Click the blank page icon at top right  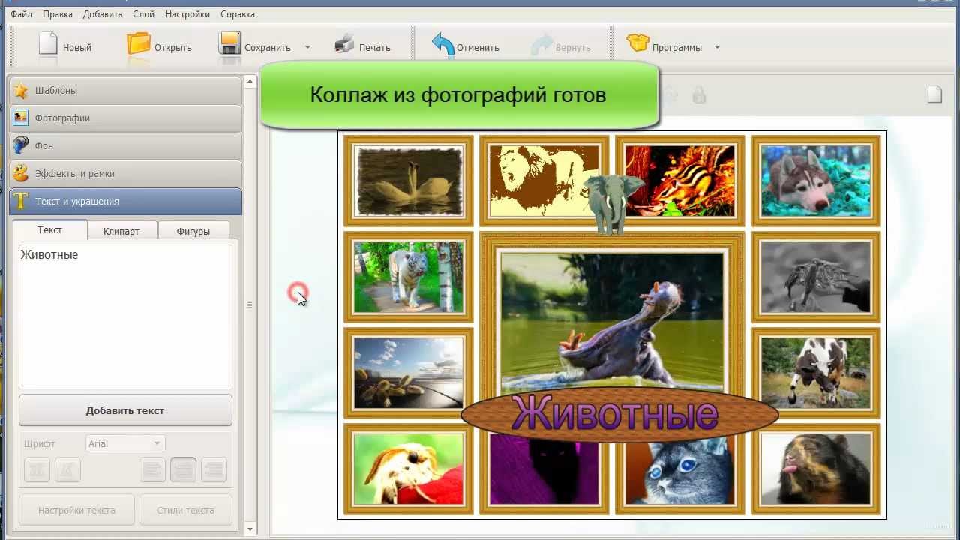pyautogui.click(x=934, y=94)
